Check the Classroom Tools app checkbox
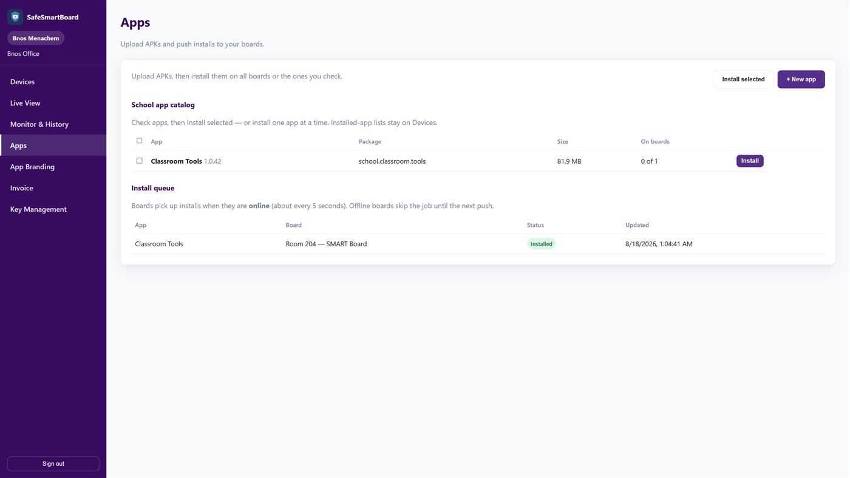Image resolution: width=850 pixels, height=478 pixels. point(139,161)
